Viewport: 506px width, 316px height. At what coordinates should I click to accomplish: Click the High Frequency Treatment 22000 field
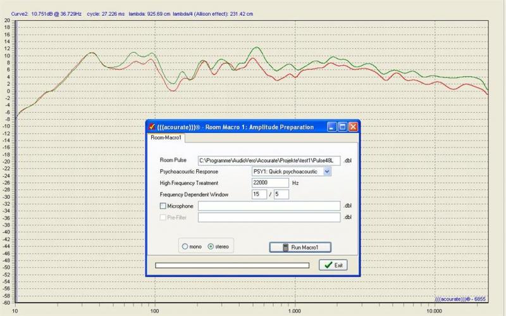click(x=270, y=182)
